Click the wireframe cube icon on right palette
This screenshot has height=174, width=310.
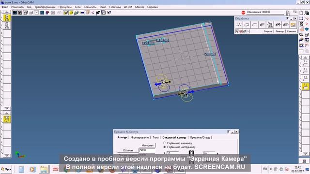307,35
